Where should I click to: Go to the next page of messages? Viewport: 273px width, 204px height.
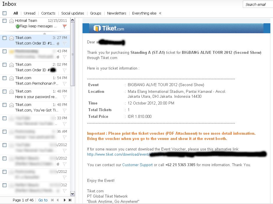pyautogui.click(x=64, y=200)
